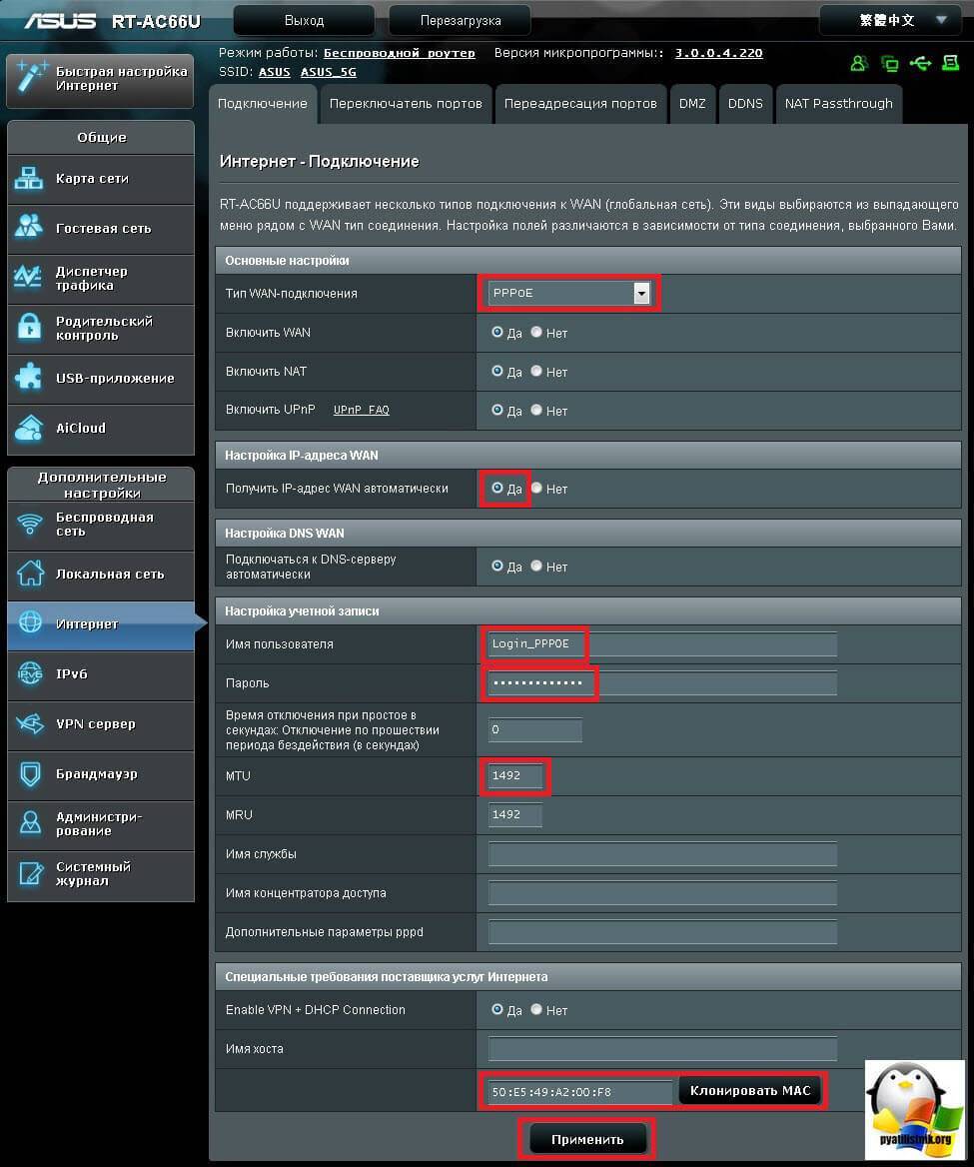Click the Беспроводная сеть wifi icon
Viewport: 974px width, 1167px height.
[30, 524]
